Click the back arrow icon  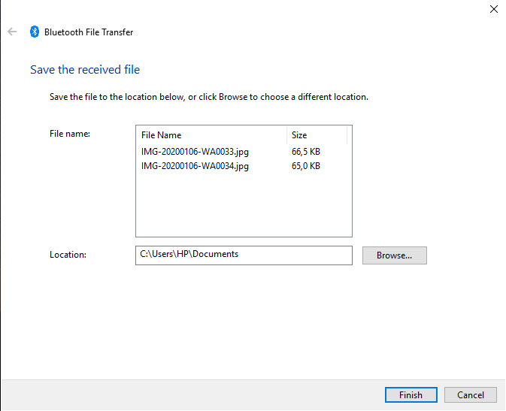[x=12, y=32]
